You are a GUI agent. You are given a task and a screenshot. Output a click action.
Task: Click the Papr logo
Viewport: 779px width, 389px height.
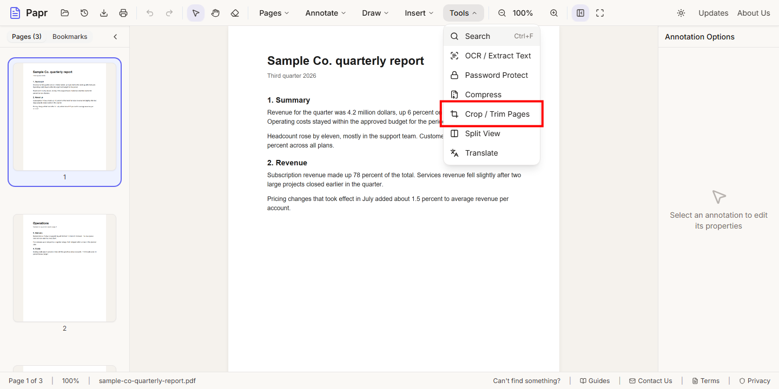coord(29,13)
